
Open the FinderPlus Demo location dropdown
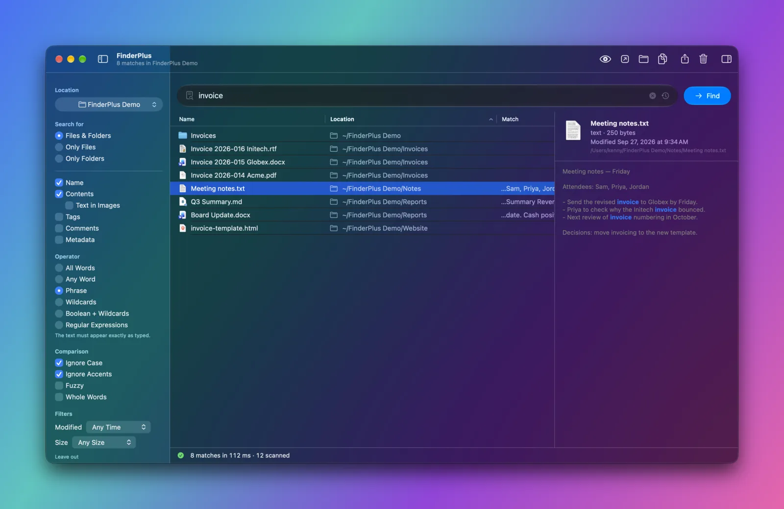(109, 104)
